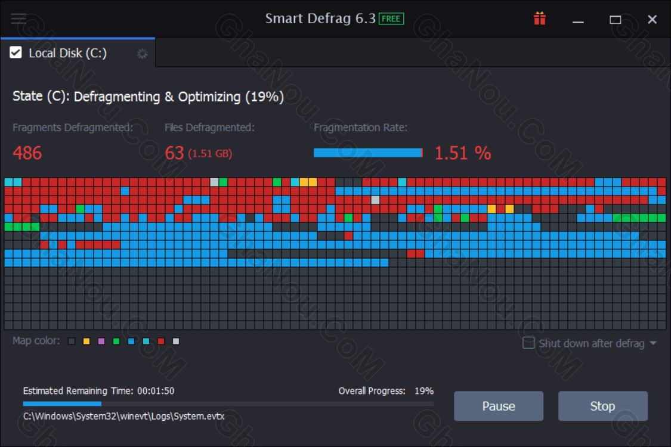Click the FREE edition badge
This screenshot has height=447, width=671.
pyautogui.click(x=391, y=19)
